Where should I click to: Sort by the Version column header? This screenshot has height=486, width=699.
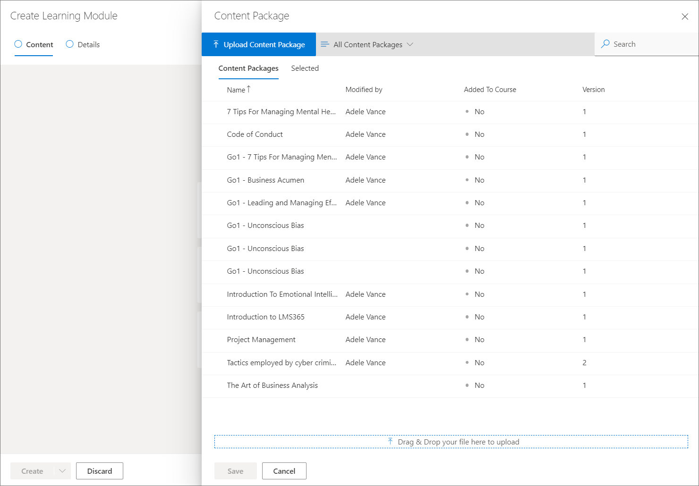point(593,90)
